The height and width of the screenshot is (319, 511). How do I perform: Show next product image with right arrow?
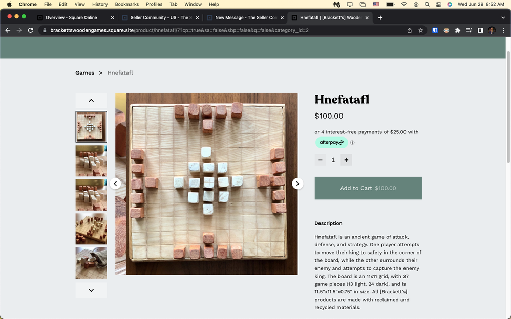[297, 184]
